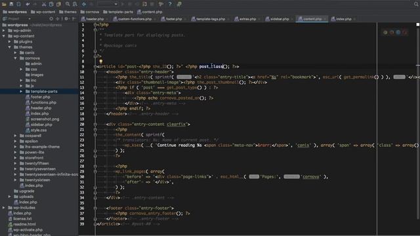This screenshot has height=236, width=420.
Task: Expand the twentyfifteen folder
Action: point(15,163)
